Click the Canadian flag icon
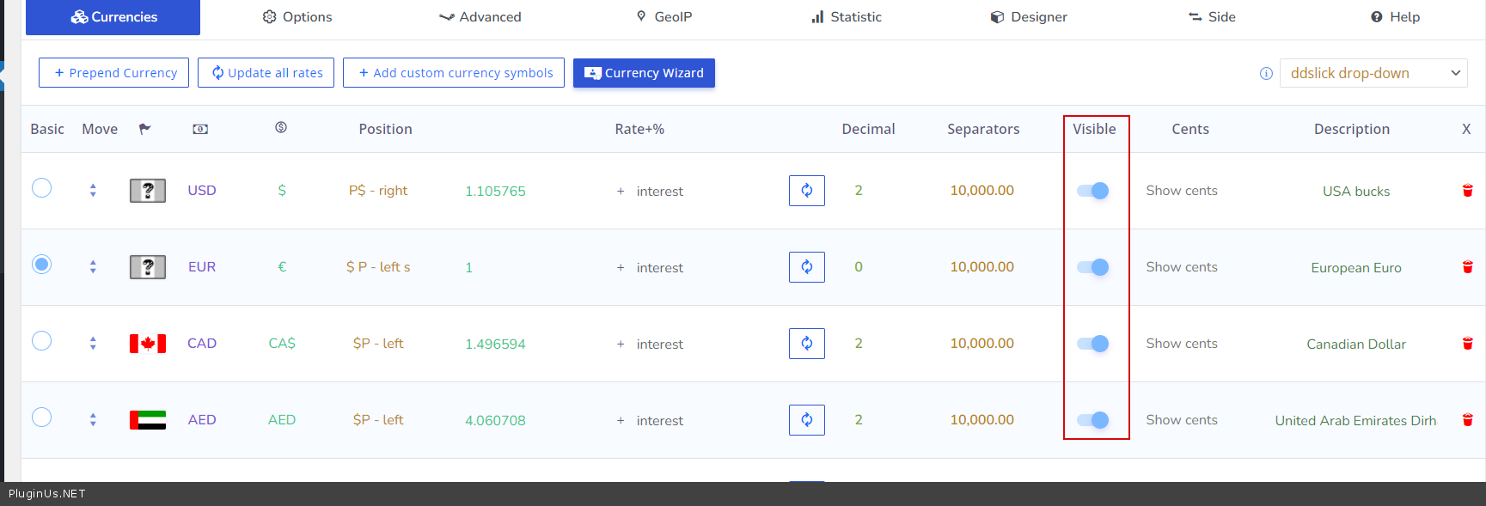The height and width of the screenshot is (506, 1486). coord(148,344)
